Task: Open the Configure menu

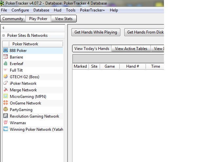Action: click(x=20, y=10)
